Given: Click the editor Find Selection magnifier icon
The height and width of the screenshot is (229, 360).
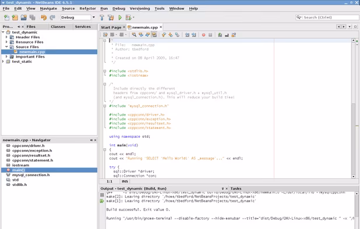Looking at the screenshot, I should tap(134, 35).
